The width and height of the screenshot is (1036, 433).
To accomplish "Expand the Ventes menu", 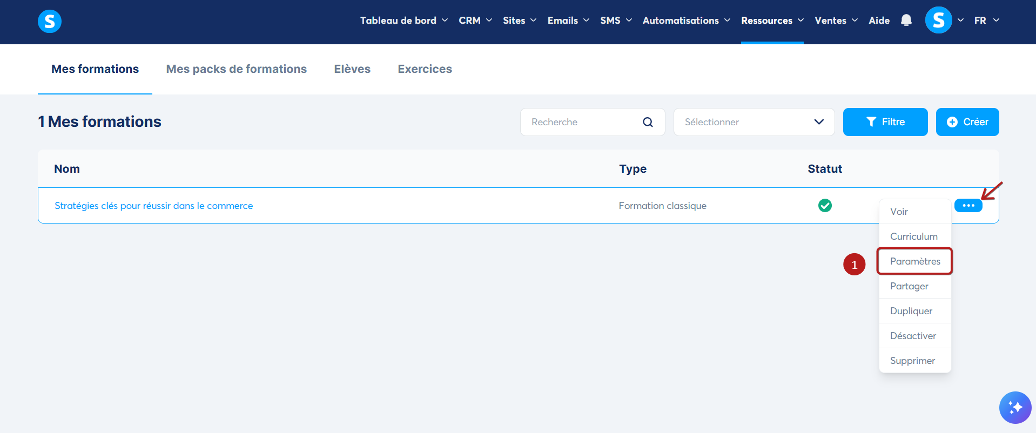I will click(x=836, y=21).
